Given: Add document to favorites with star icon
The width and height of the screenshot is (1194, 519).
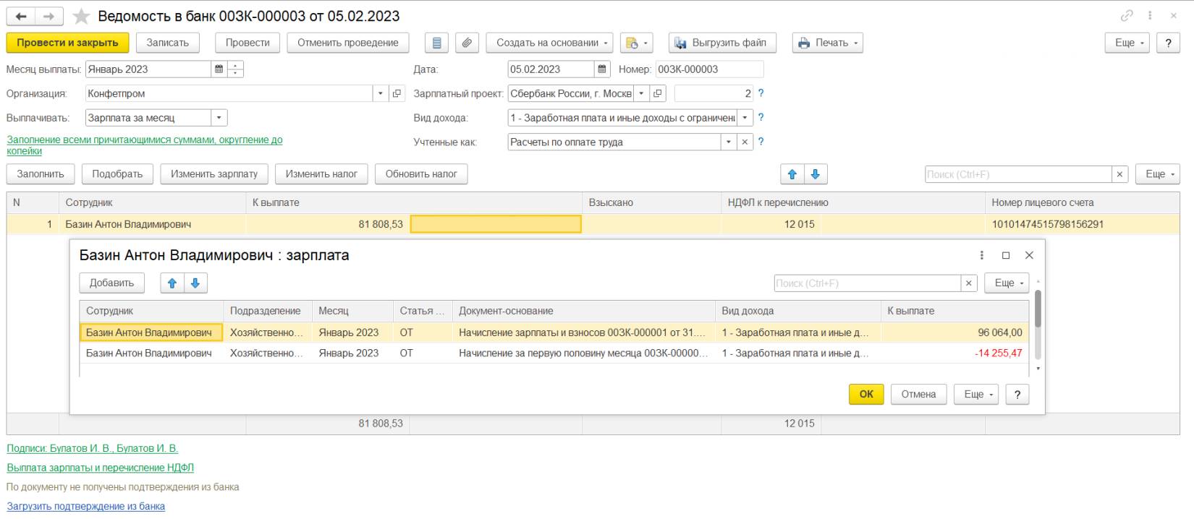Looking at the screenshot, I should tap(82, 17).
